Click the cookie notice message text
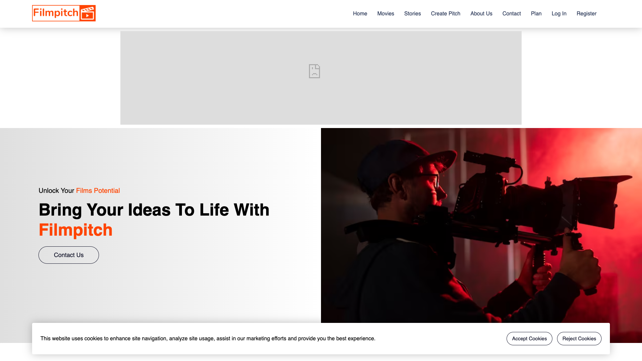 (208, 339)
